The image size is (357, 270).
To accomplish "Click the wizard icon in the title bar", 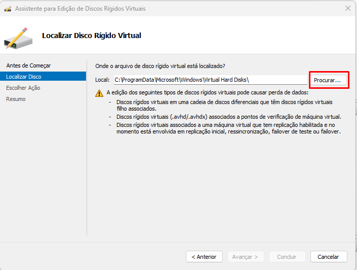I will pyautogui.click(x=8, y=8).
